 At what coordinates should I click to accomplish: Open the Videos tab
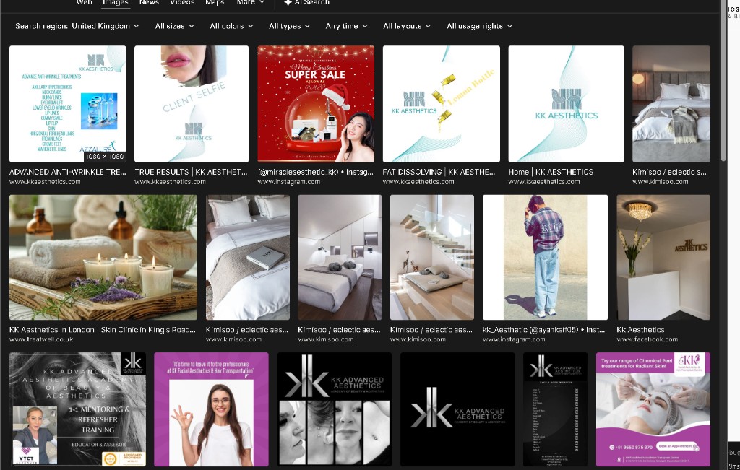click(182, 2)
